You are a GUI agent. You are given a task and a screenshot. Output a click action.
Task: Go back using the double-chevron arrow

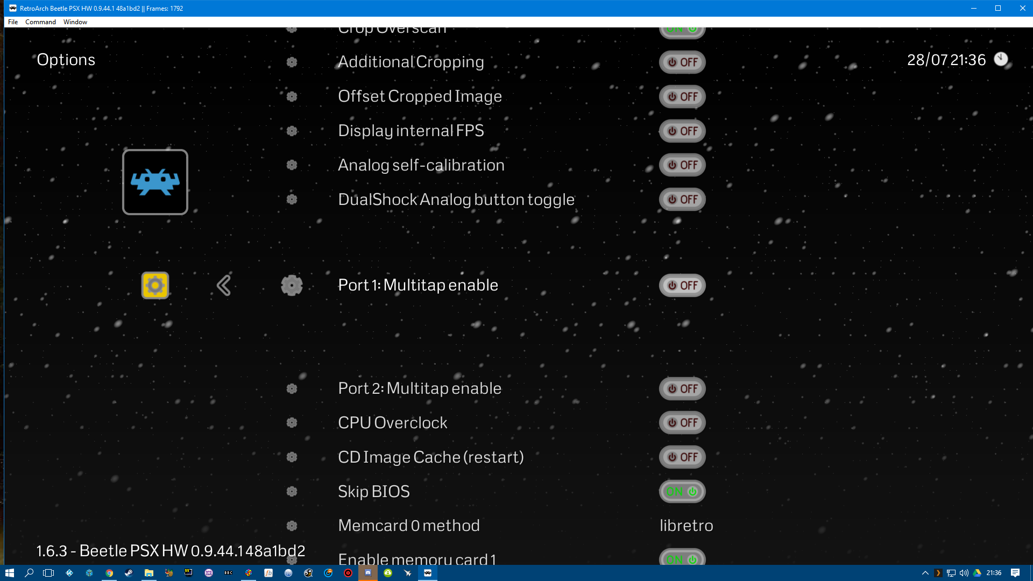coord(224,285)
